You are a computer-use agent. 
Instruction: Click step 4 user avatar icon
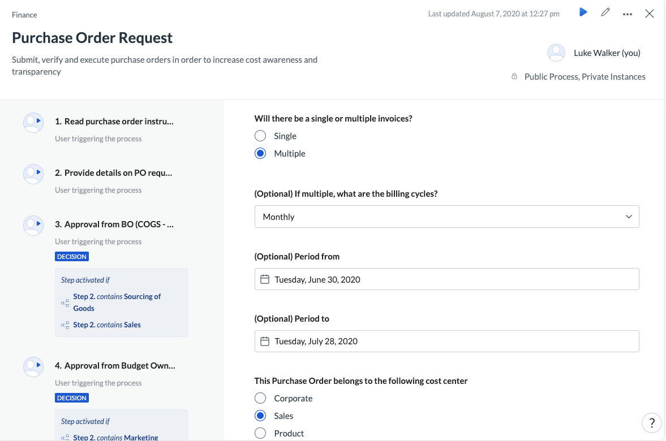(x=33, y=367)
